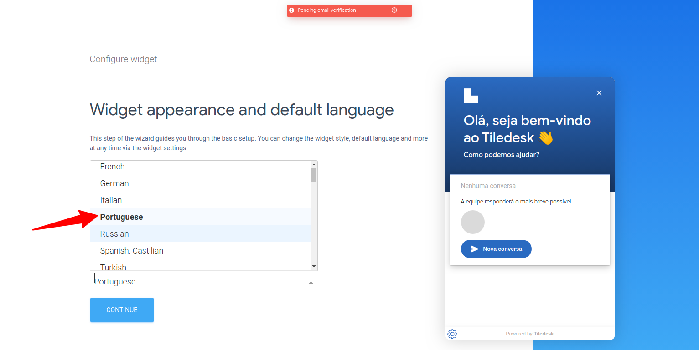Viewport: 699px width, 350px height.
Task: Click the warning icon in Pending email verification banner
Action: click(292, 10)
